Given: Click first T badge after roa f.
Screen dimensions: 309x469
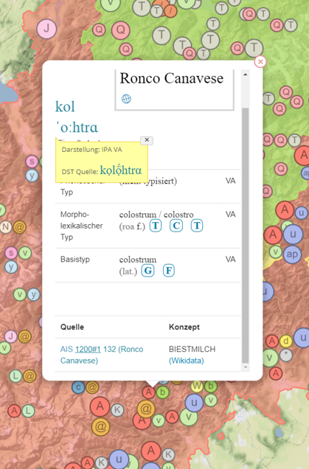Looking at the screenshot, I should click(156, 226).
